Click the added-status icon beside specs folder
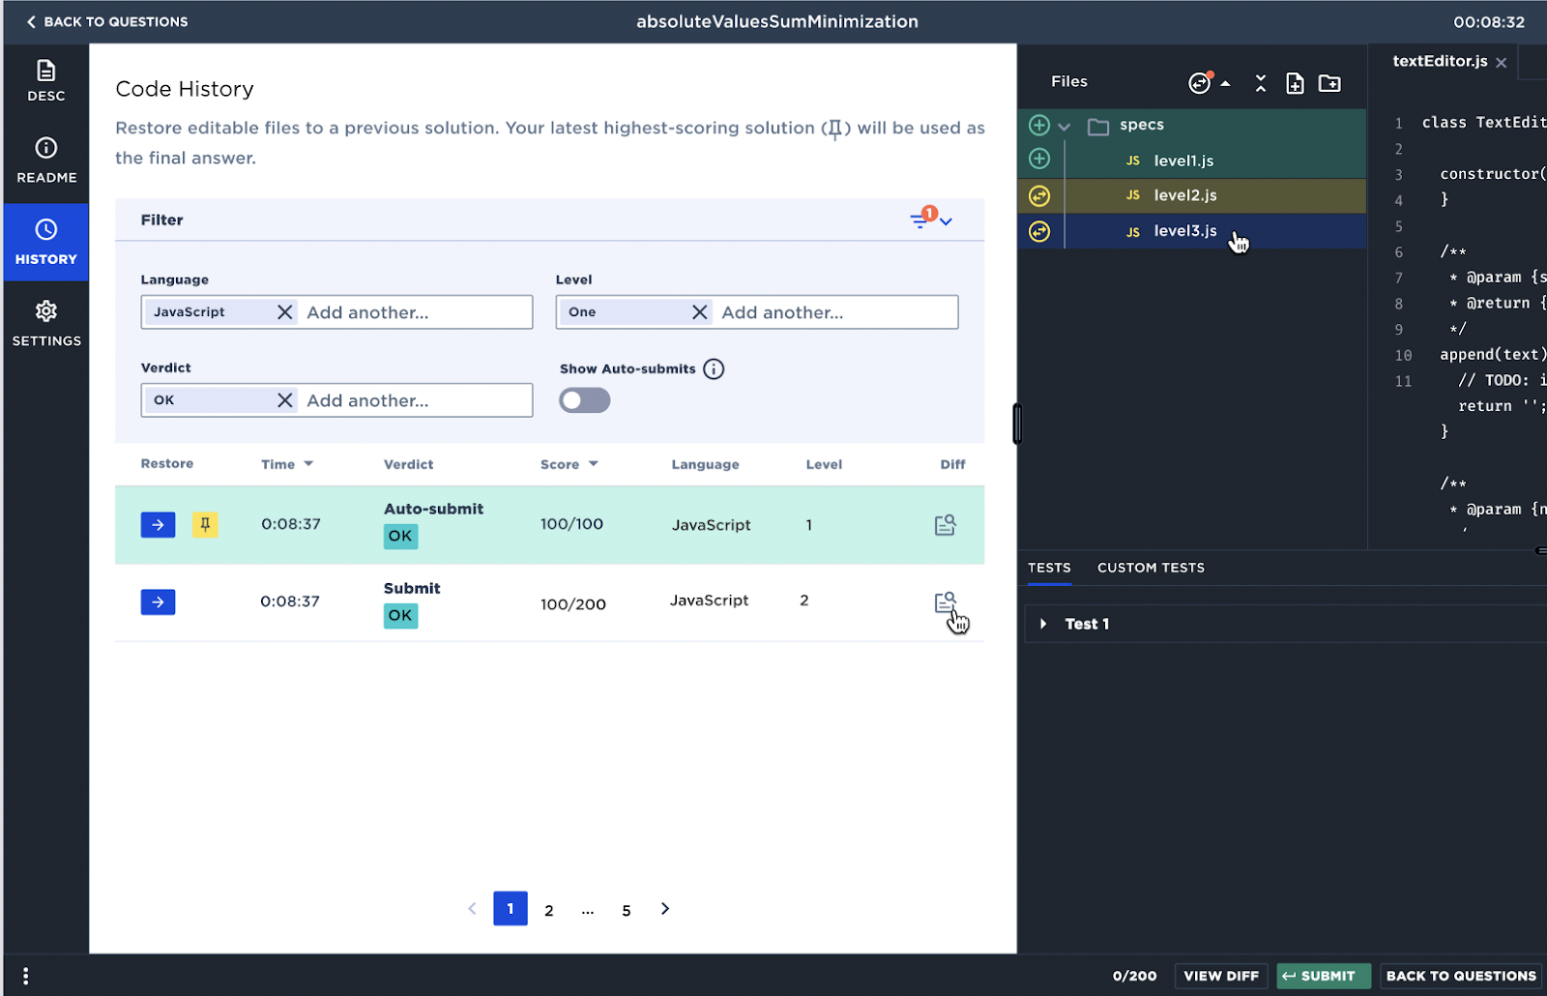 tap(1039, 125)
